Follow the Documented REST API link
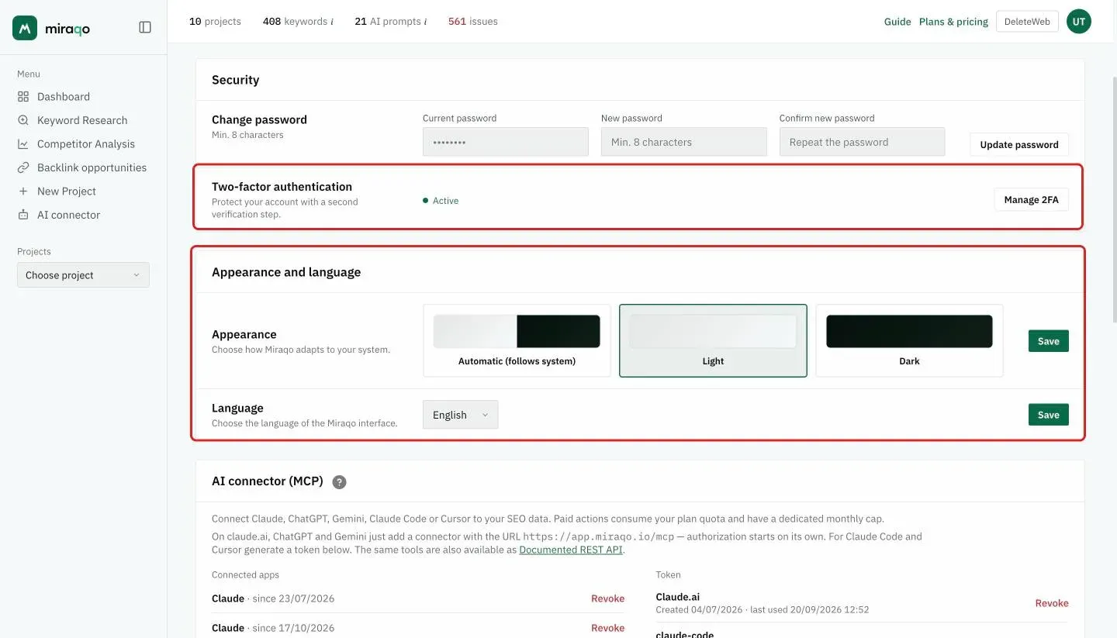1117x638 pixels. 571,550
